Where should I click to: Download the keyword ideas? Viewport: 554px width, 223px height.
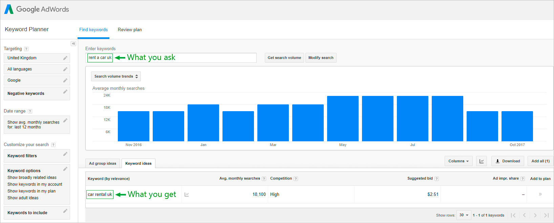508,161
